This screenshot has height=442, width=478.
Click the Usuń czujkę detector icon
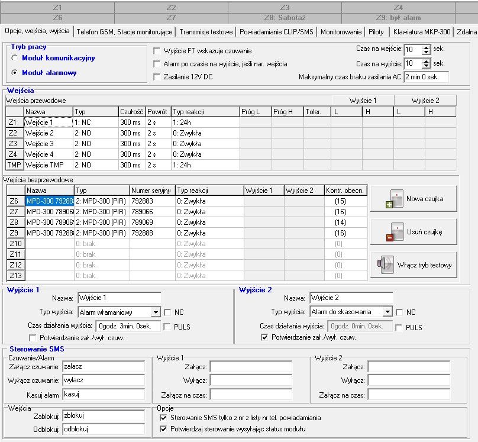click(x=395, y=232)
